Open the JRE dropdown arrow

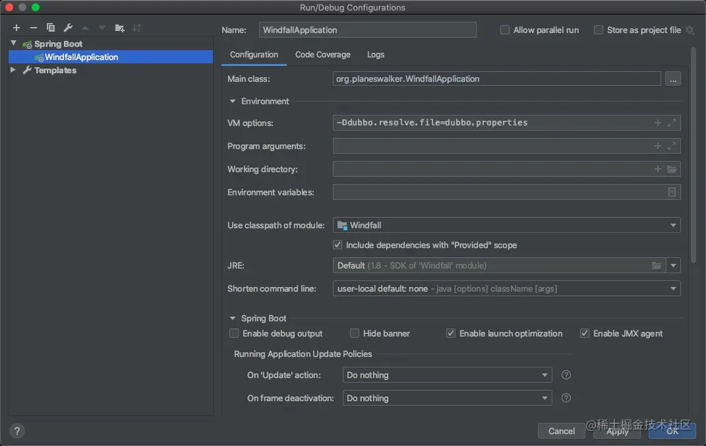(x=673, y=265)
